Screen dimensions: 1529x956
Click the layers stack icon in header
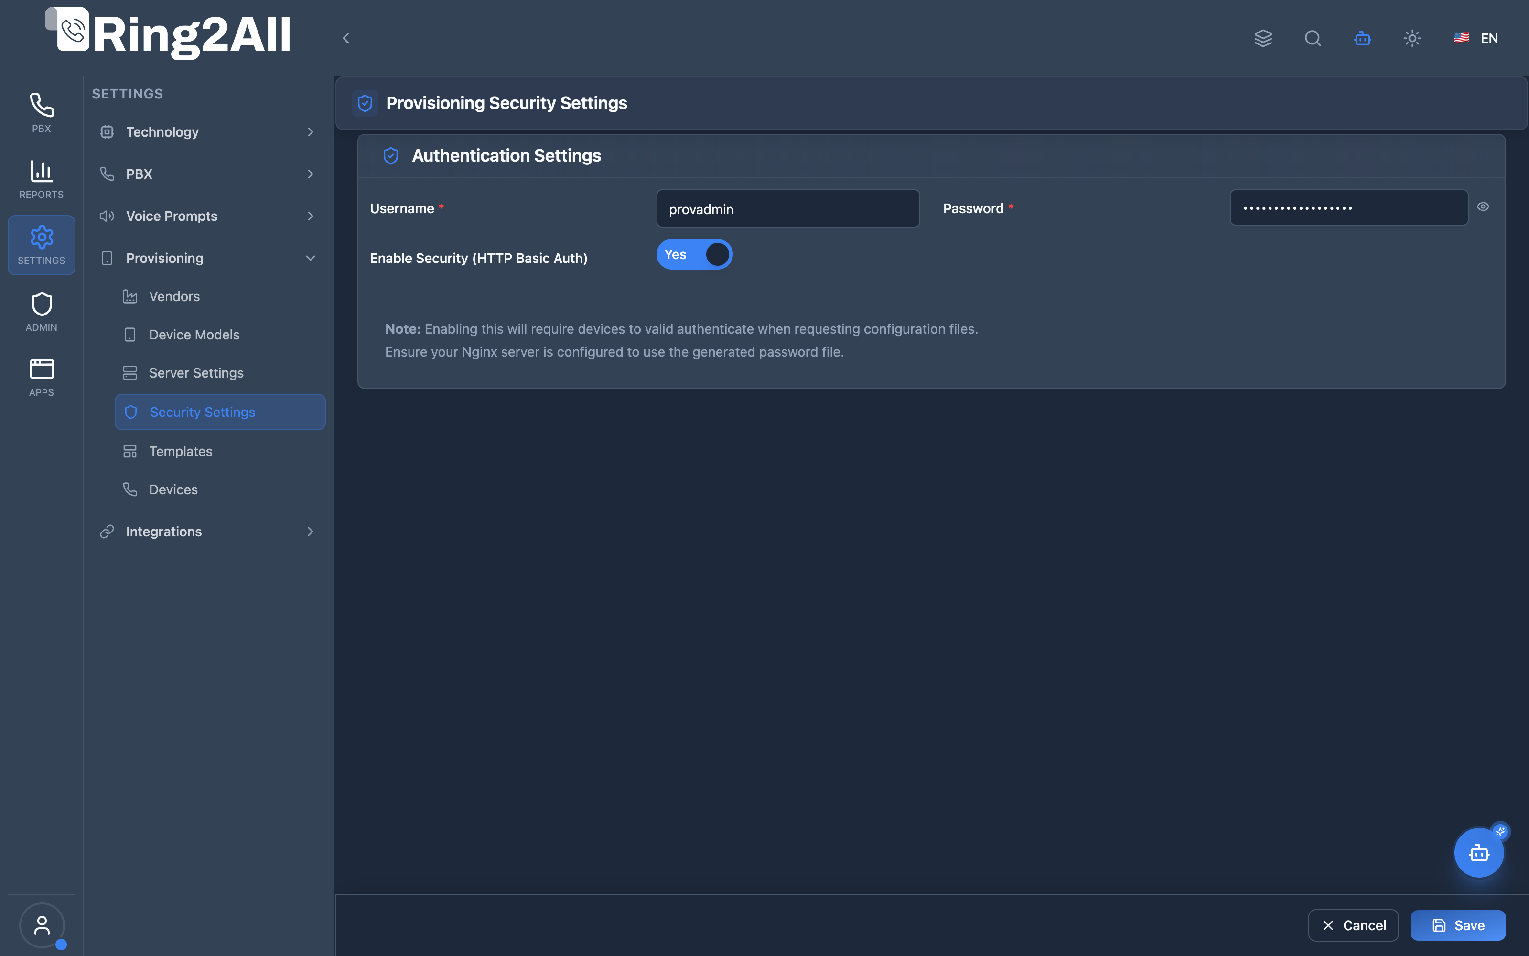coord(1263,38)
